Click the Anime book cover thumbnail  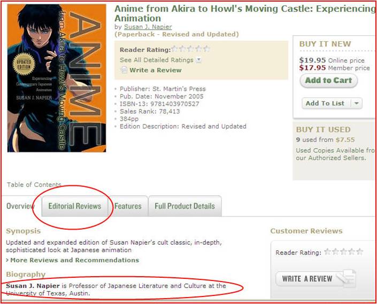[56, 79]
